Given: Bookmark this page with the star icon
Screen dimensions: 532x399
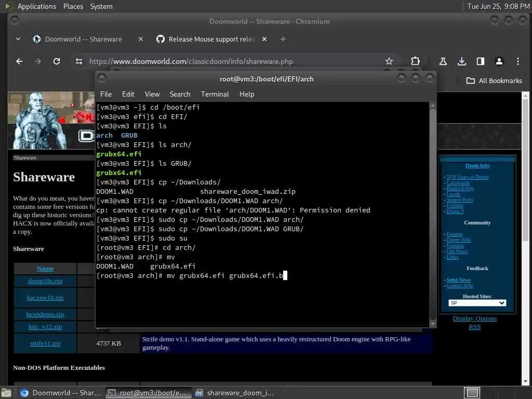Looking at the screenshot, I should pyautogui.click(x=389, y=61).
